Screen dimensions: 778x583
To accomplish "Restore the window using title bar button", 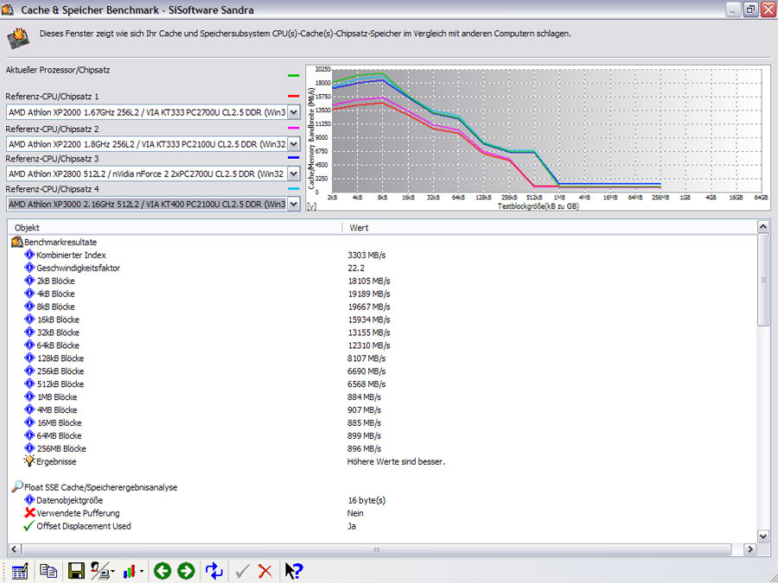I will click(750, 10).
